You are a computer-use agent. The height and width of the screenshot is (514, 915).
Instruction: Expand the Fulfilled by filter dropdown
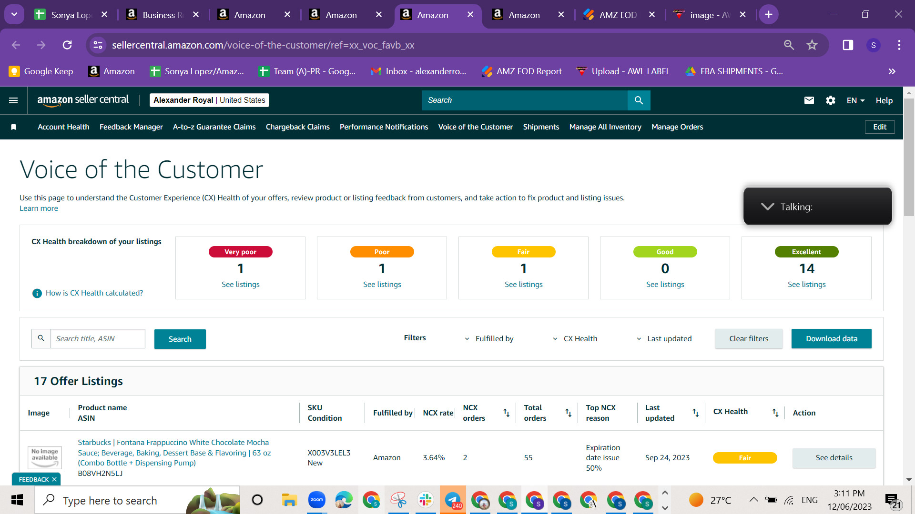coord(490,339)
